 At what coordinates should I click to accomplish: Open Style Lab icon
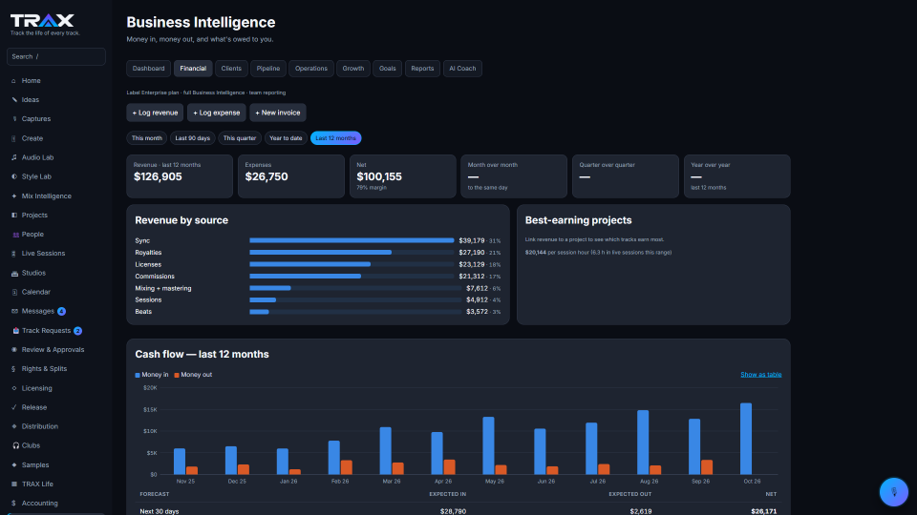pyautogui.click(x=14, y=177)
